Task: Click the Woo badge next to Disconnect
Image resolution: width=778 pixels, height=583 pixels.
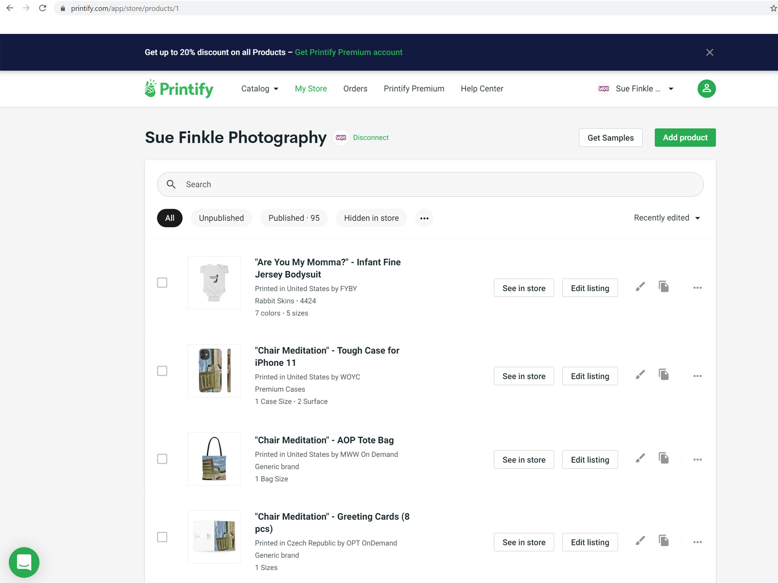Action: pos(341,137)
